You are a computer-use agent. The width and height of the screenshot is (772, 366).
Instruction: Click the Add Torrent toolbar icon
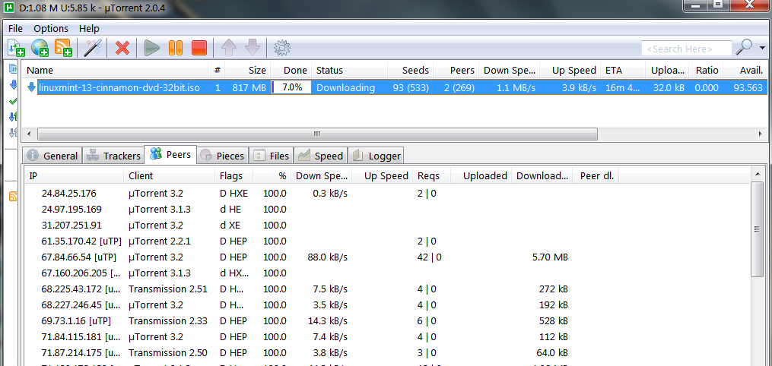click(17, 48)
